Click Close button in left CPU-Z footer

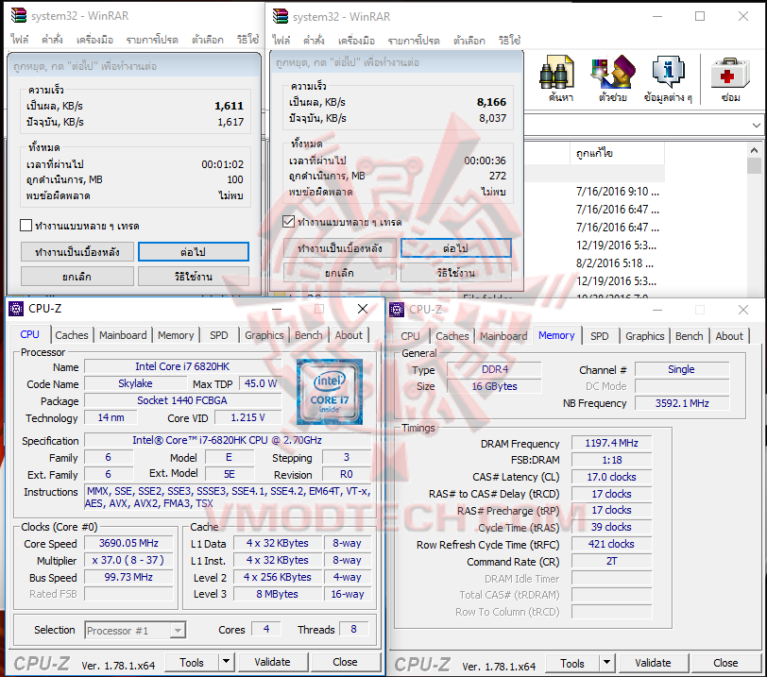(345, 662)
